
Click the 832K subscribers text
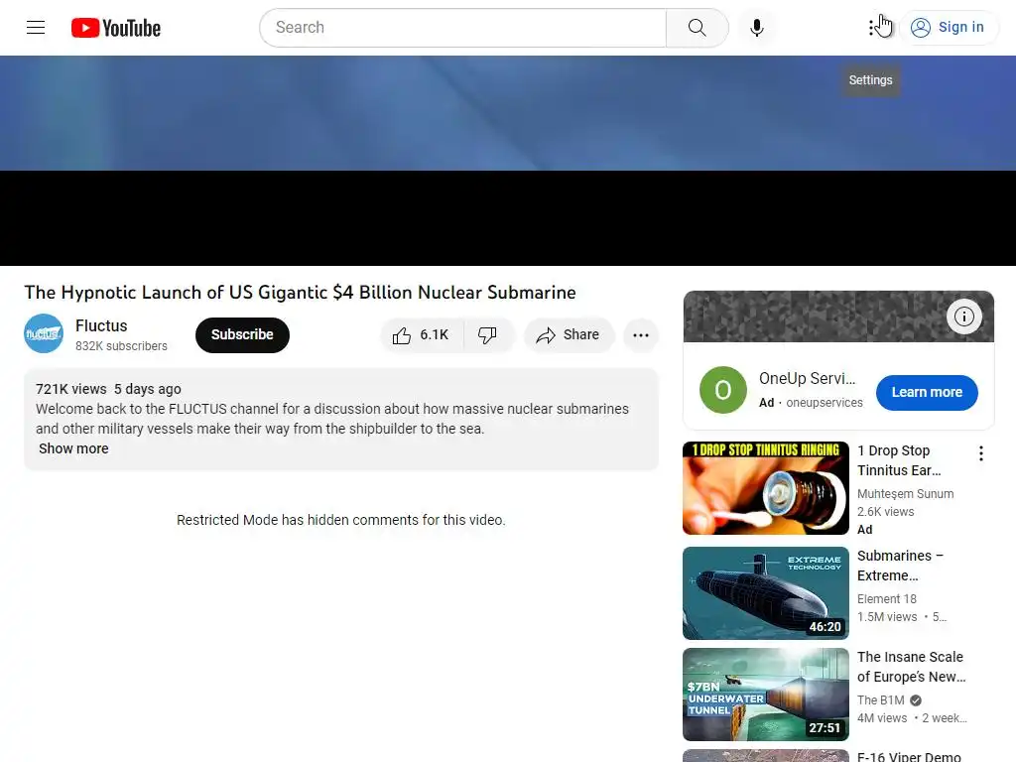tap(121, 346)
